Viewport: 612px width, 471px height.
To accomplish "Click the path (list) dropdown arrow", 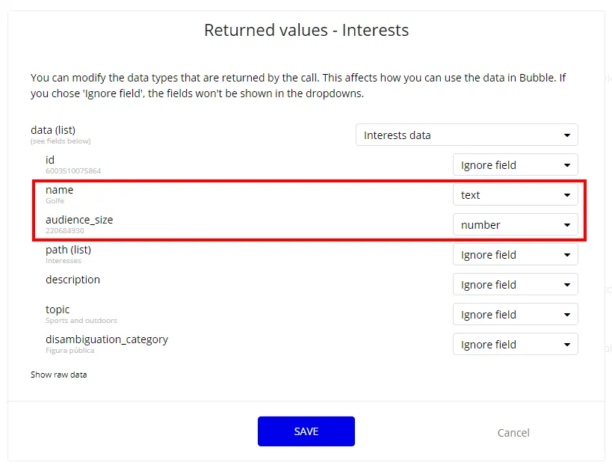I will (x=566, y=255).
